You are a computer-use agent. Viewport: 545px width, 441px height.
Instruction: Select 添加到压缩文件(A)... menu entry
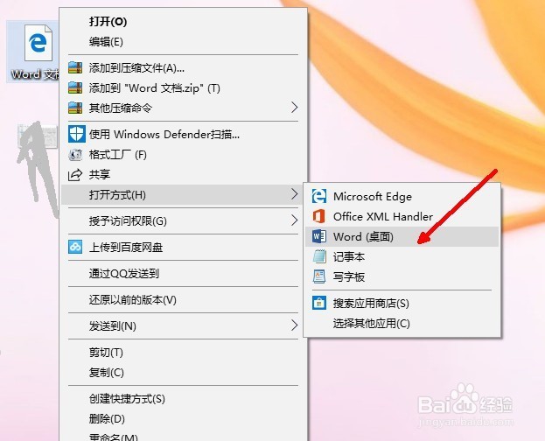coord(183,67)
